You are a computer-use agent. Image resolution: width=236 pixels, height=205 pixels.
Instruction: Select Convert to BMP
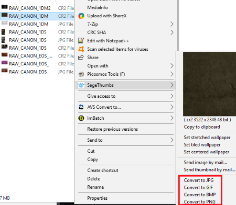[x=200, y=195]
